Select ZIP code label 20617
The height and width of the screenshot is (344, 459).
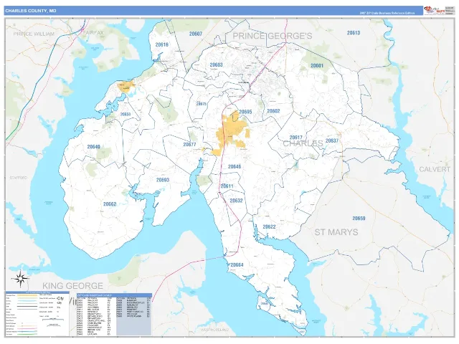pyautogui.click(x=295, y=138)
